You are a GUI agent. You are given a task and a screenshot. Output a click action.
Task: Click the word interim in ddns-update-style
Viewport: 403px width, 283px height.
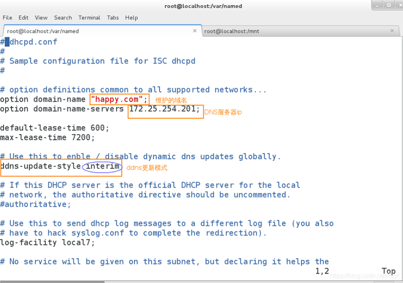coord(102,166)
